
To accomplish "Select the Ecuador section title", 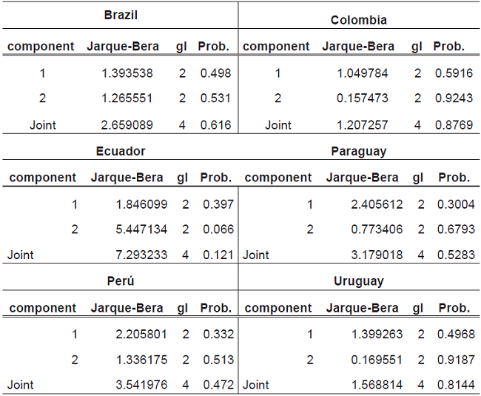I will 121,151.
